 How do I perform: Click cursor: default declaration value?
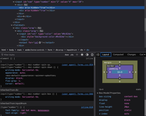[19, 83]
